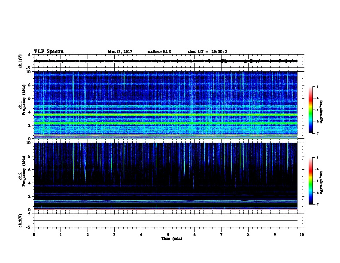Click the time axis tick labeled "8"

coord(248,235)
